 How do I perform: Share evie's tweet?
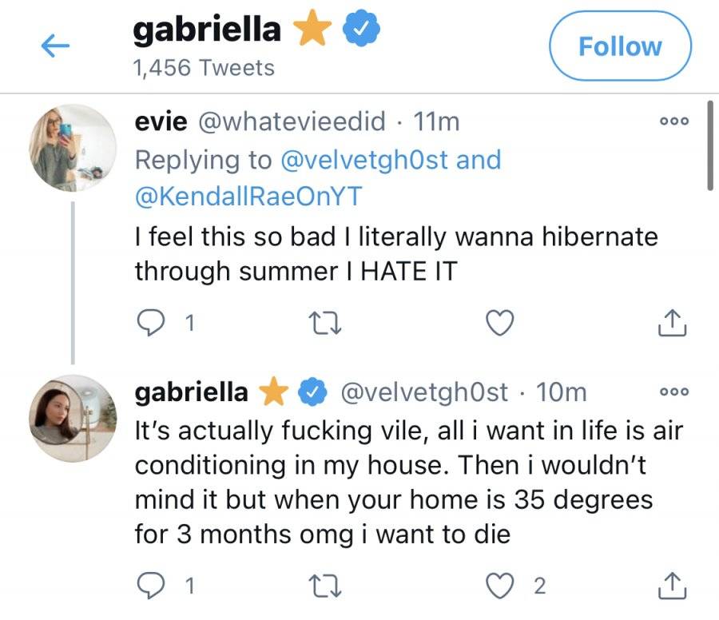tap(672, 323)
